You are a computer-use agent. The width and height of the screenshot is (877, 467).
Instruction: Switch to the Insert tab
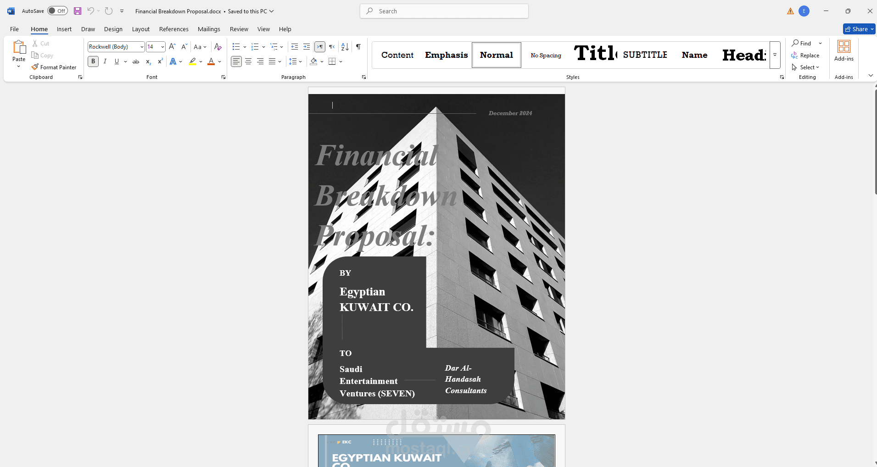click(64, 29)
